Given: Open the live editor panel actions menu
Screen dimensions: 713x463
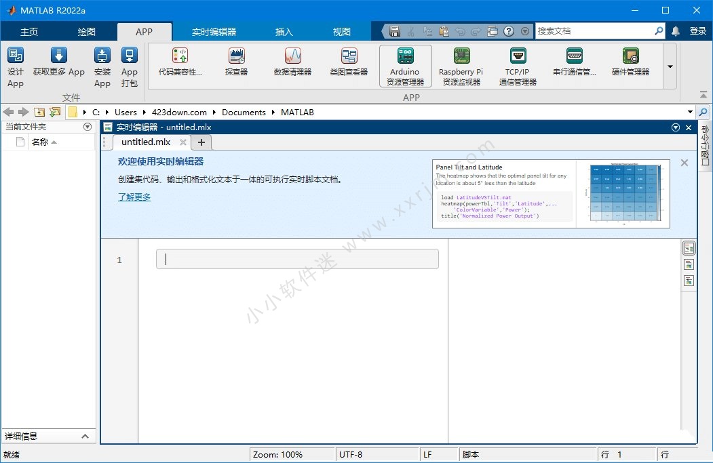Looking at the screenshot, I should click(x=676, y=127).
